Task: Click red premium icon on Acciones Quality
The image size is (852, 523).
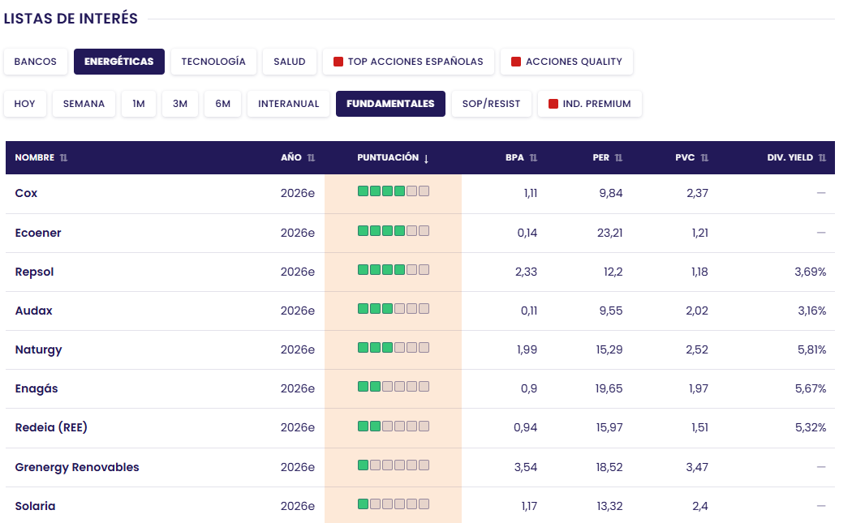Action: (x=515, y=62)
